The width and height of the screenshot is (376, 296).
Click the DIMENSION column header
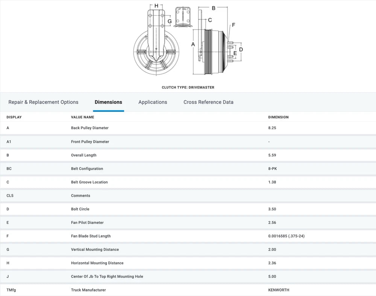(278, 117)
